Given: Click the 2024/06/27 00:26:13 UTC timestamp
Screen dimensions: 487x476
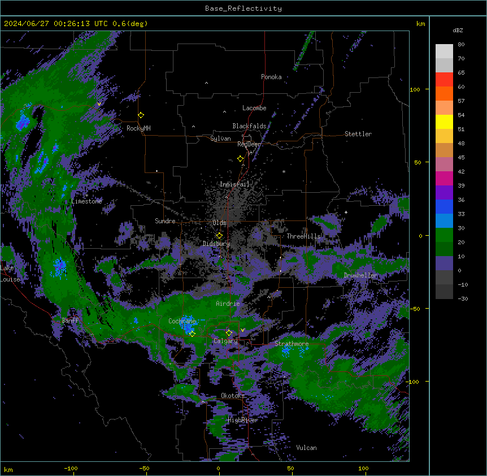Looking at the screenshot, I should pyautogui.click(x=56, y=24).
